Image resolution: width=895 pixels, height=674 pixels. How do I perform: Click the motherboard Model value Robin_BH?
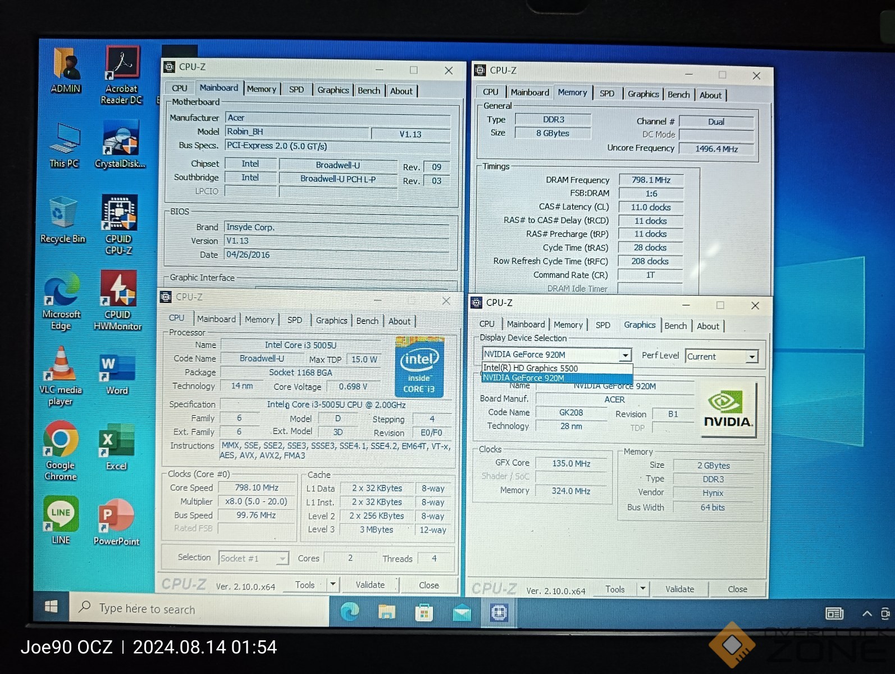click(x=298, y=132)
